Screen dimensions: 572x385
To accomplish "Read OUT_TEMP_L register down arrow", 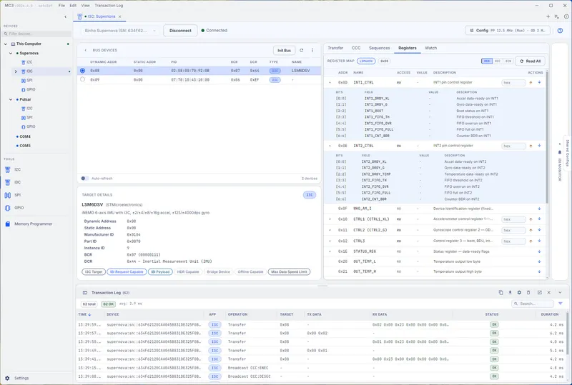I will tap(539, 261).
